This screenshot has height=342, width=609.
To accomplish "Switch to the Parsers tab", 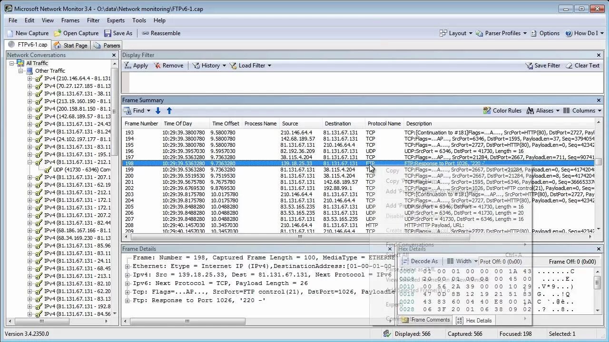I will coord(107,45).
